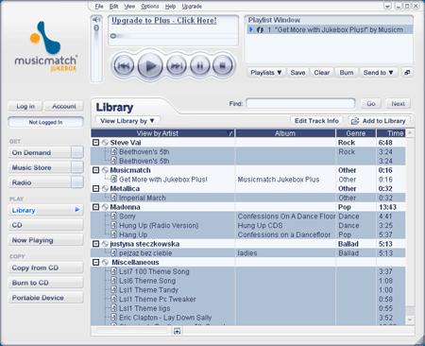Sort by the Album column header

point(285,133)
